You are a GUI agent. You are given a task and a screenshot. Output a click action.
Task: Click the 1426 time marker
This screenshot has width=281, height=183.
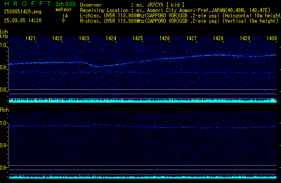(164, 38)
